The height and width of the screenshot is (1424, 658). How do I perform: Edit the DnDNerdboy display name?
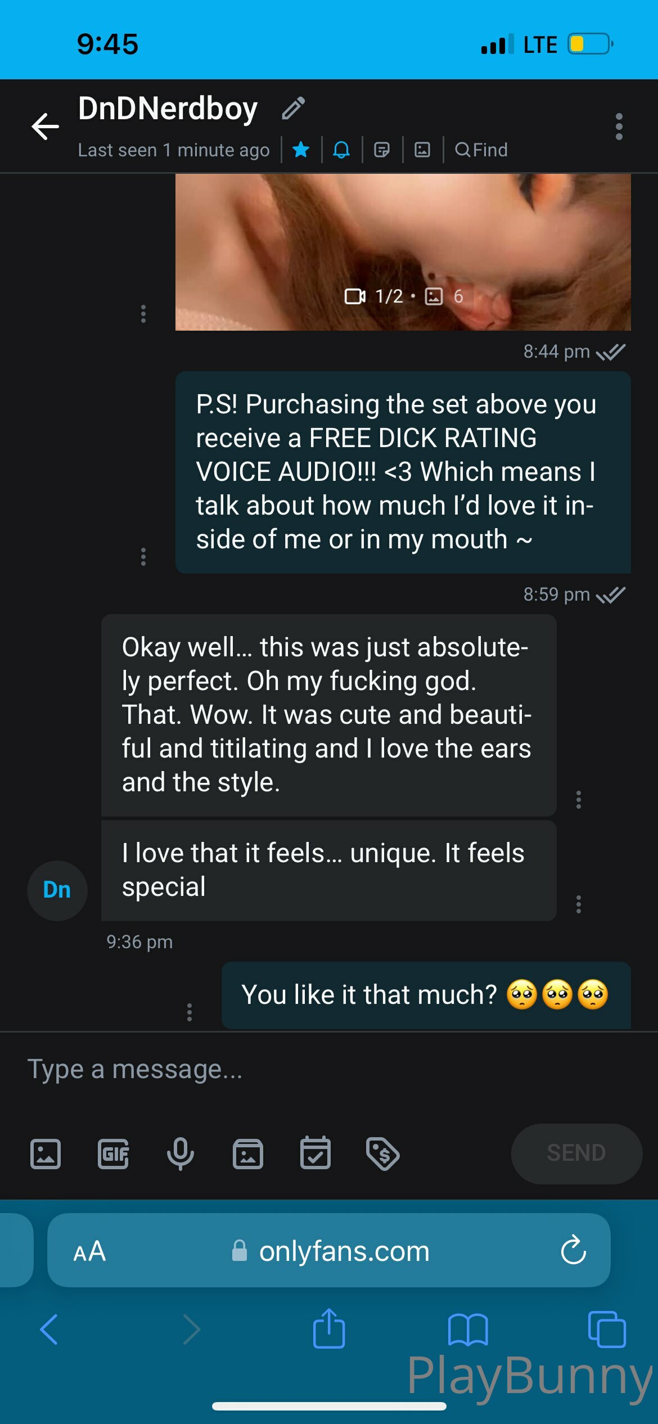293,109
